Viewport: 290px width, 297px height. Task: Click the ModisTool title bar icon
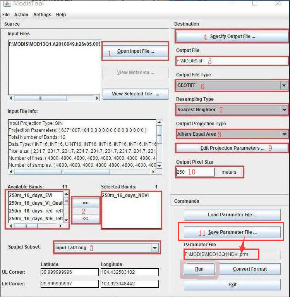(x=7, y=3)
